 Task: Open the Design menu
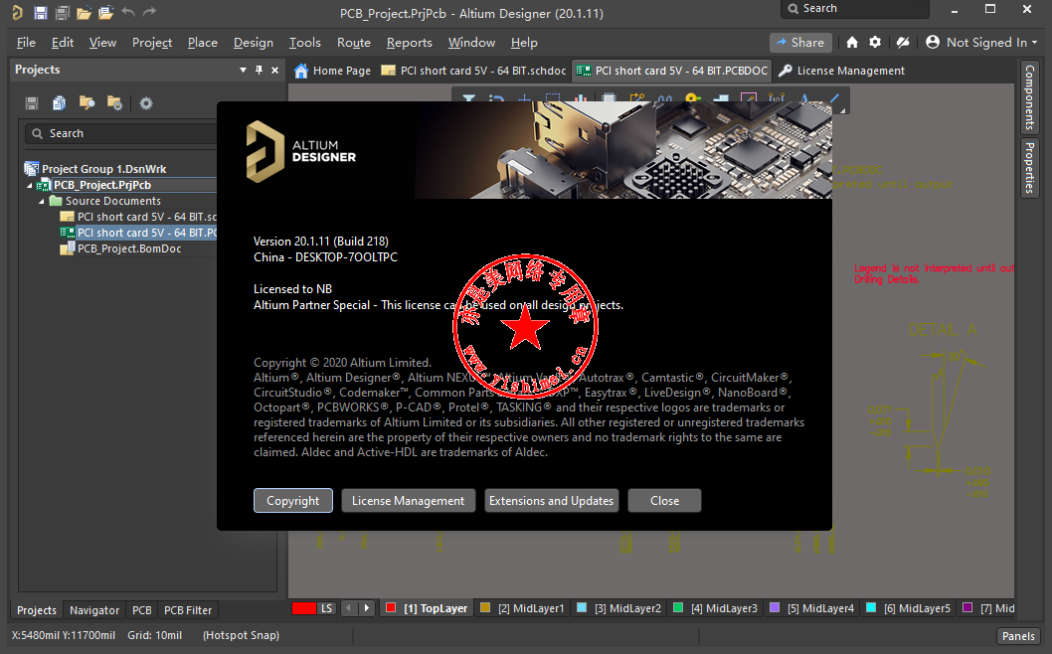(253, 43)
